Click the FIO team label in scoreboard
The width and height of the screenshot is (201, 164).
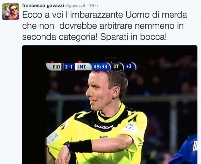(x=56, y=67)
